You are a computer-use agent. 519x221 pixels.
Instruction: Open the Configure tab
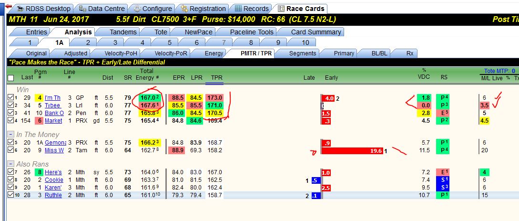pyautogui.click(x=153, y=9)
